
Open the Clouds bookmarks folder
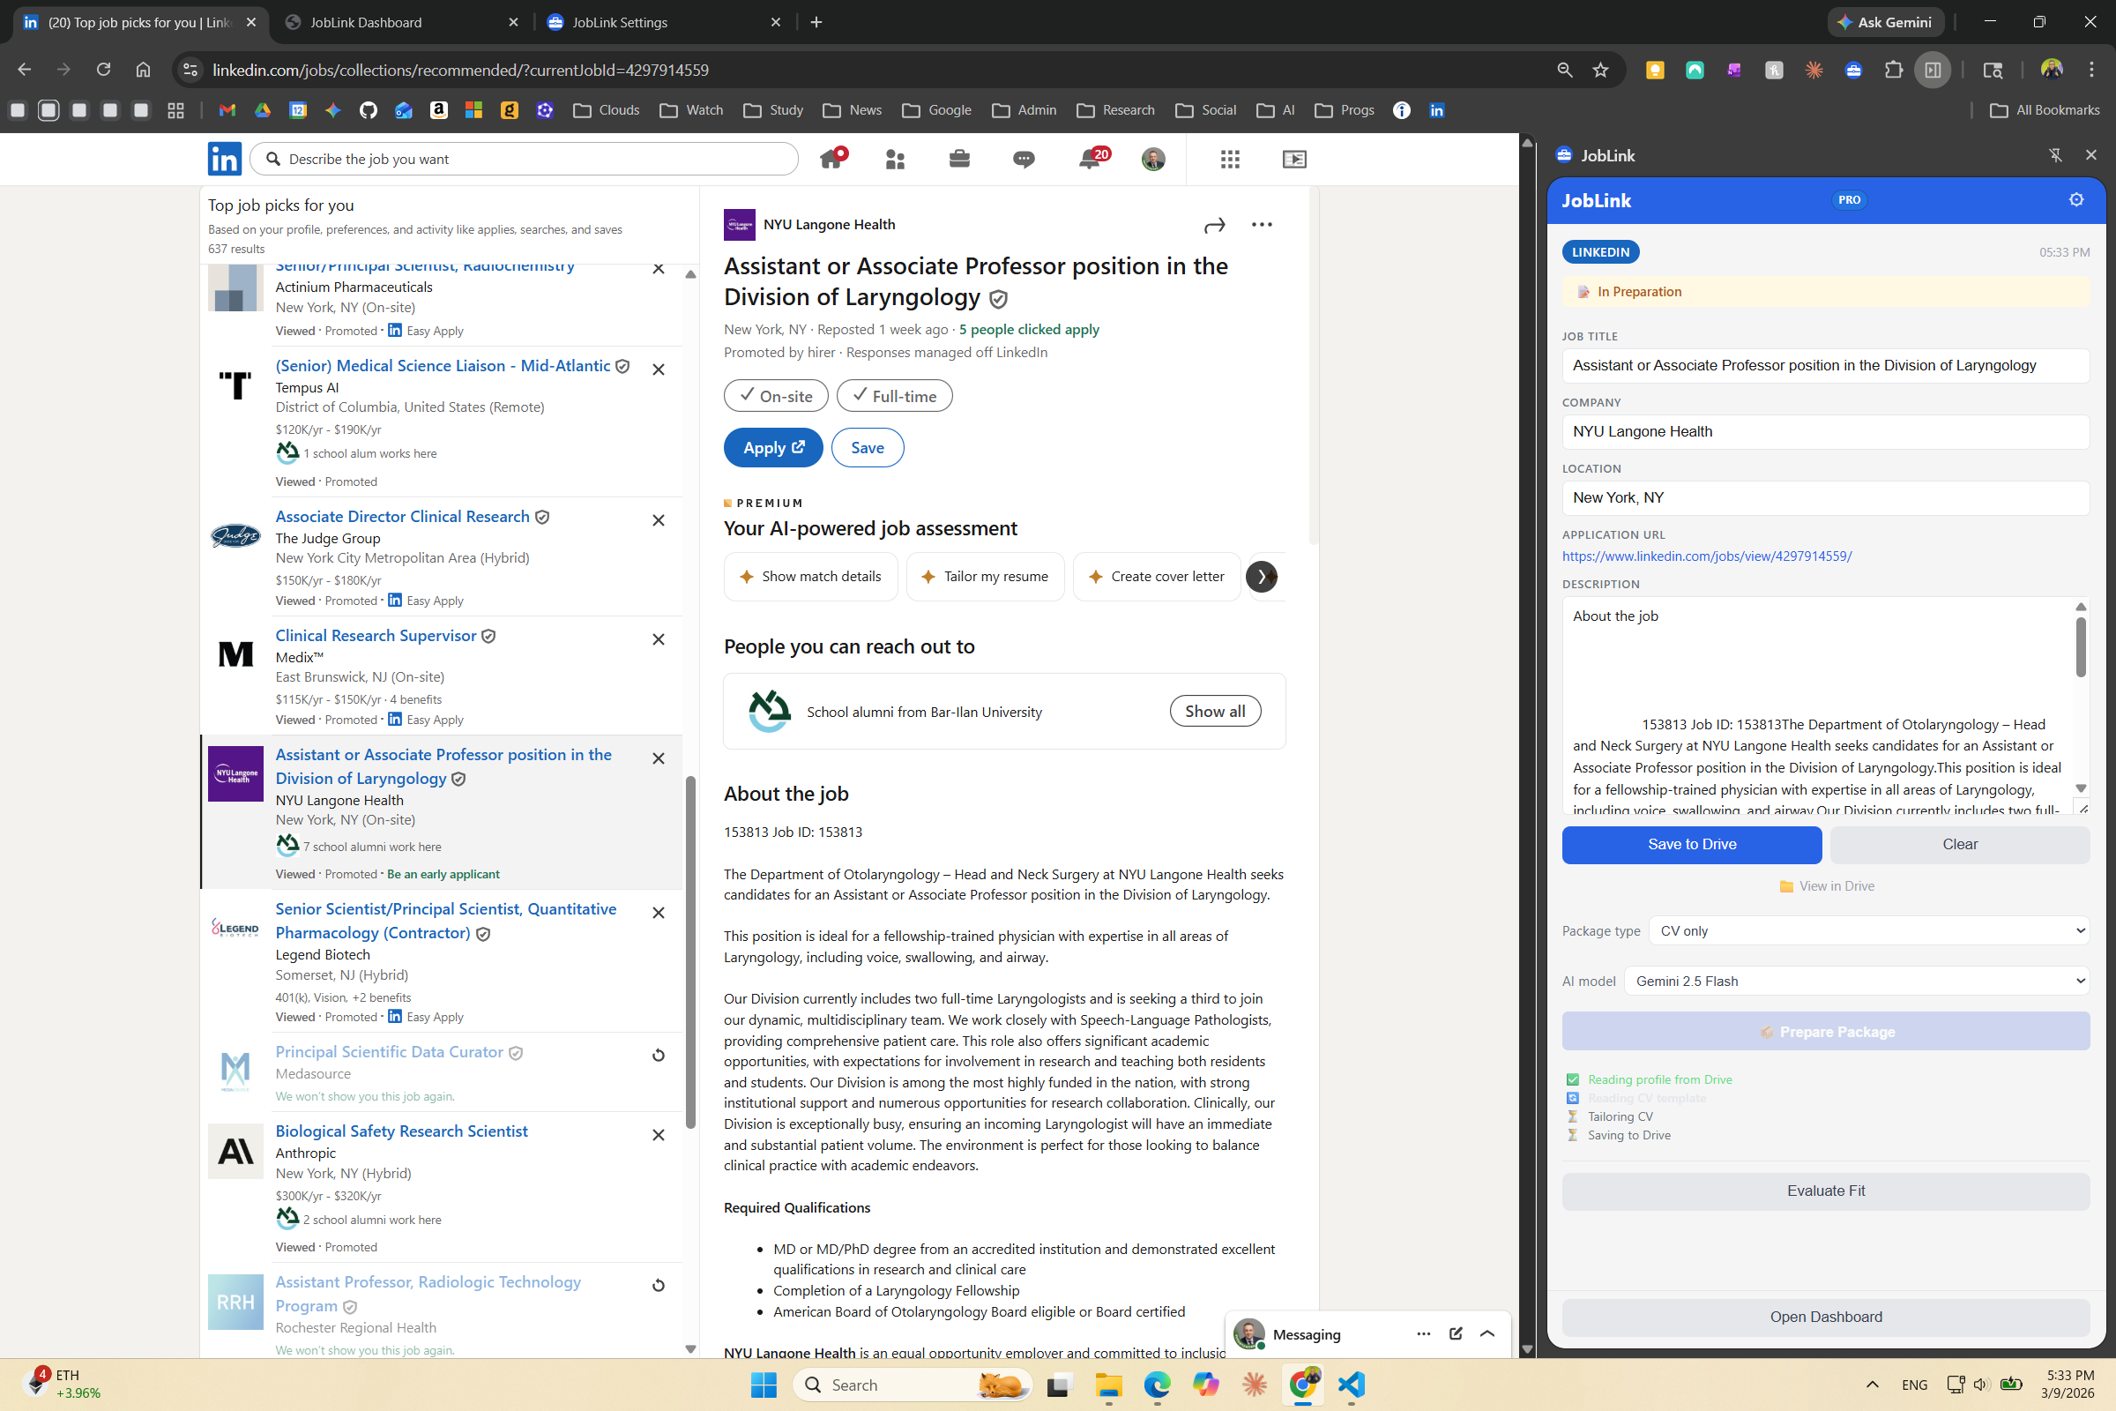(x=607, y=111)
